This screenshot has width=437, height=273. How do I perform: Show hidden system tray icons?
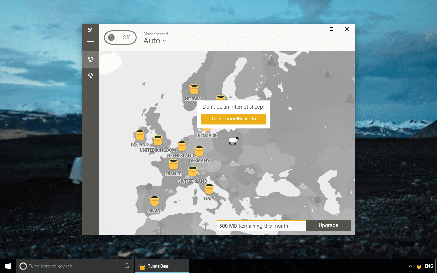[x=410, y=266]
